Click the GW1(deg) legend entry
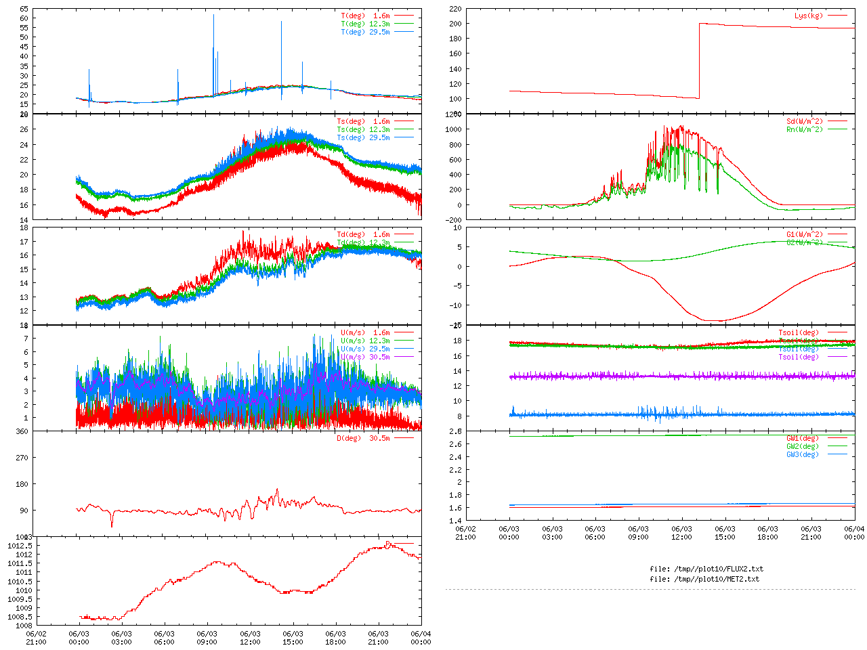867x650 pixels. point(802,438)
